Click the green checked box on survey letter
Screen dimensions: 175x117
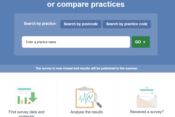coord(152,93)
